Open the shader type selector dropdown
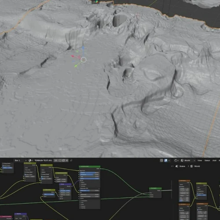This screenshot has height=220, width=220. [176, 161]
